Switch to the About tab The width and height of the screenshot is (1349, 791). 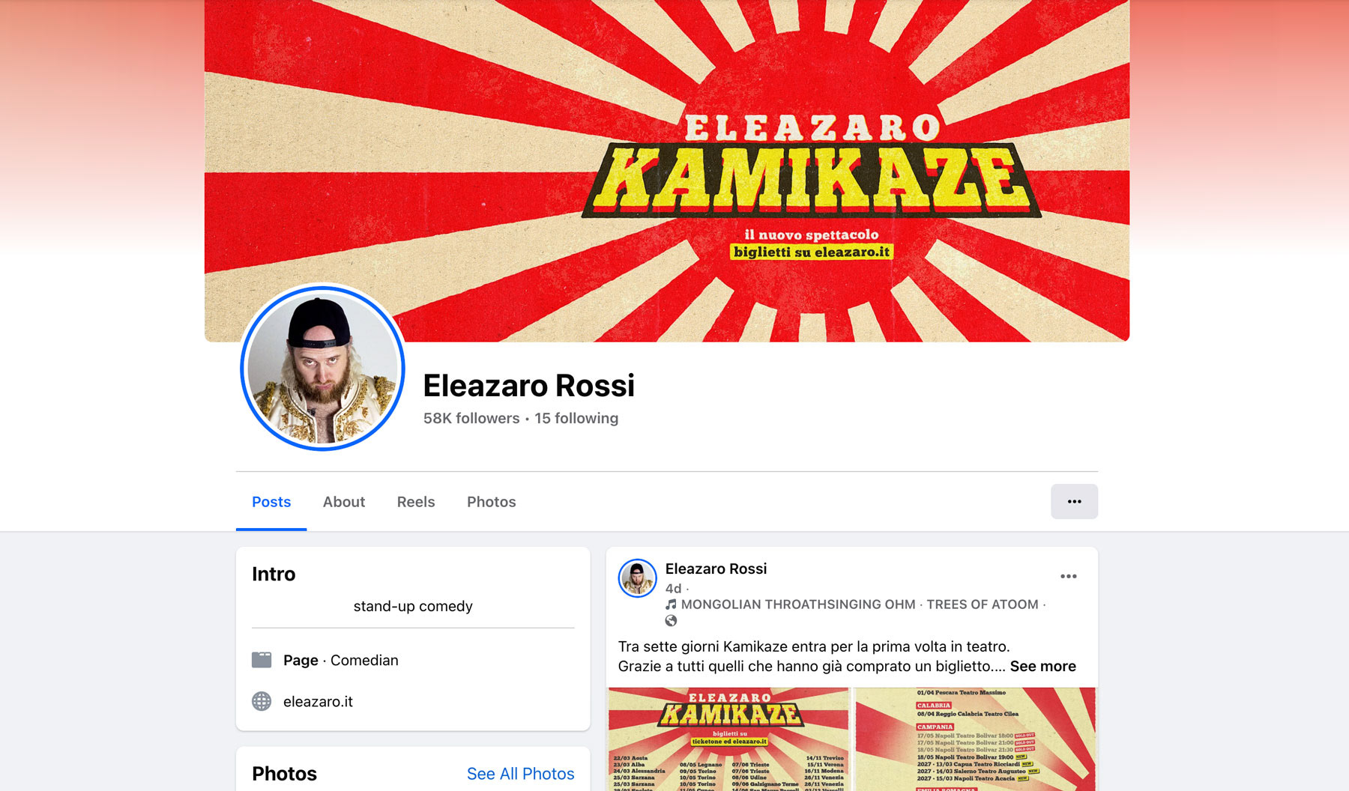[x=344, y=502]
